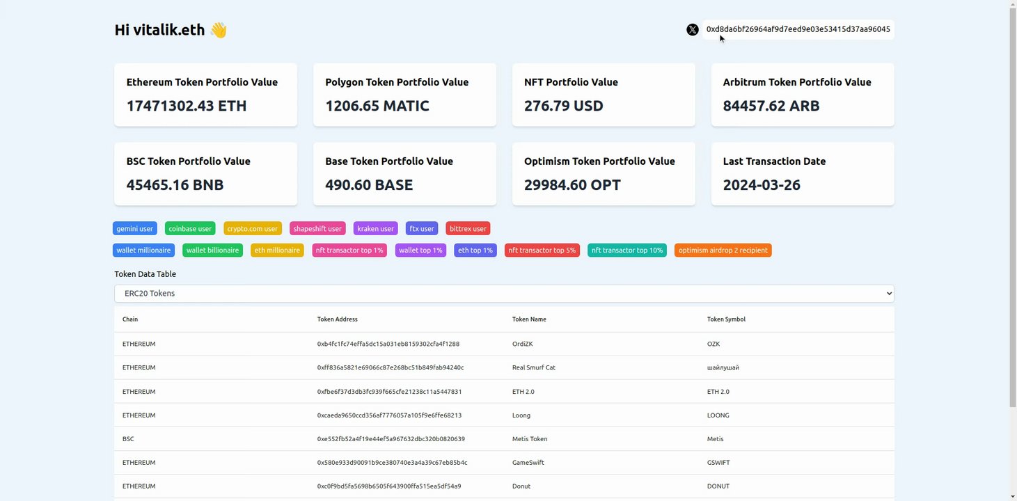Click the shapeshift user tag
1017x501 pixels.
(317, 229)
